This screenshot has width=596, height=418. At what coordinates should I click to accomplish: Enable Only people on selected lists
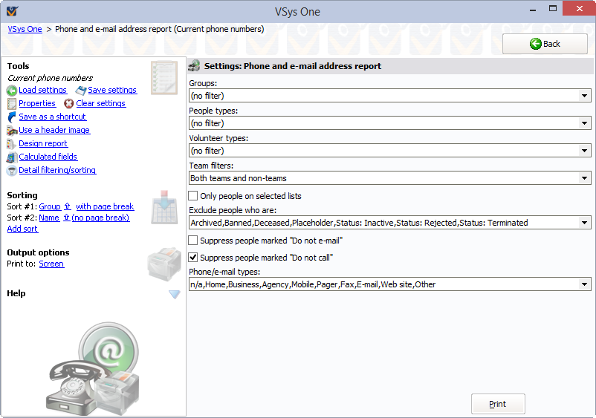(x=193, y=196)
